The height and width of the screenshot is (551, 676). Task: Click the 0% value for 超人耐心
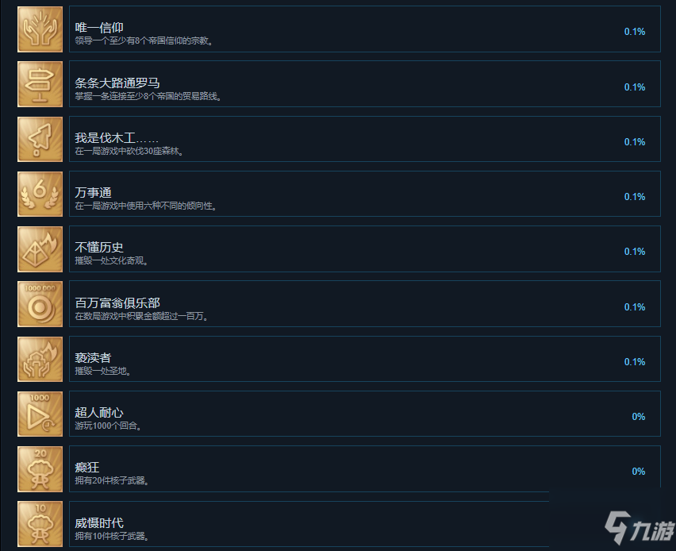click(x=639, y=417)
